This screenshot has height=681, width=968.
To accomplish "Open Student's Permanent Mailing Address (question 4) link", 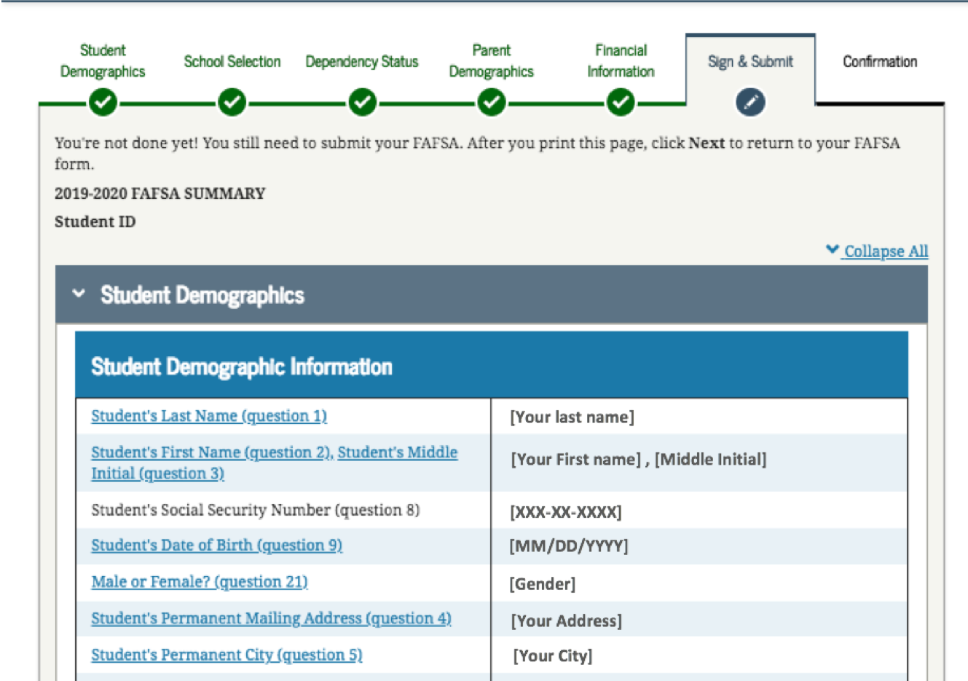I will [271, 618].
